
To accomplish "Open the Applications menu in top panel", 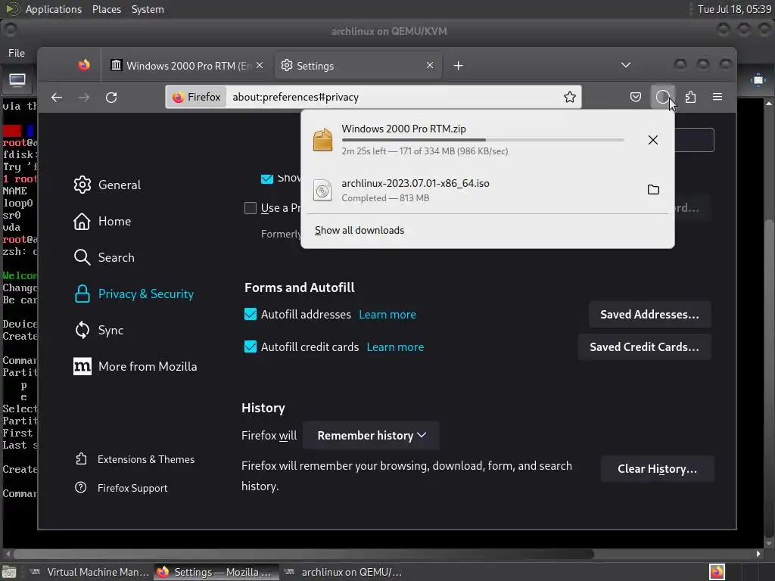I will tap(54, 9).
